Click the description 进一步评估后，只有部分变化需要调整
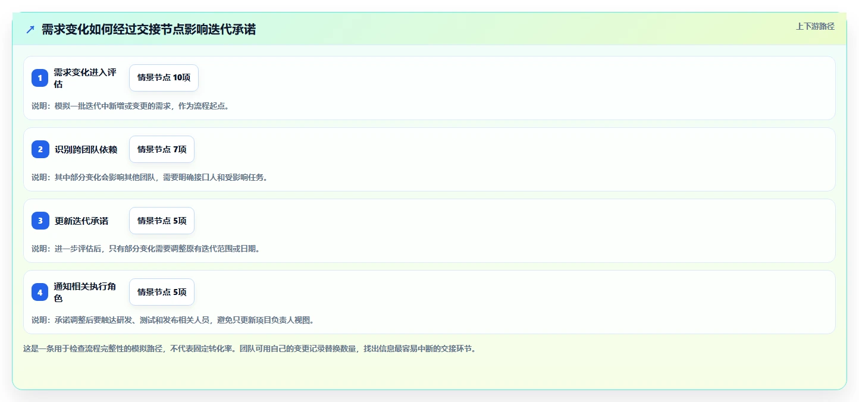Image resolution: width=859 pixels, height=402 pixels. point(146,249)
